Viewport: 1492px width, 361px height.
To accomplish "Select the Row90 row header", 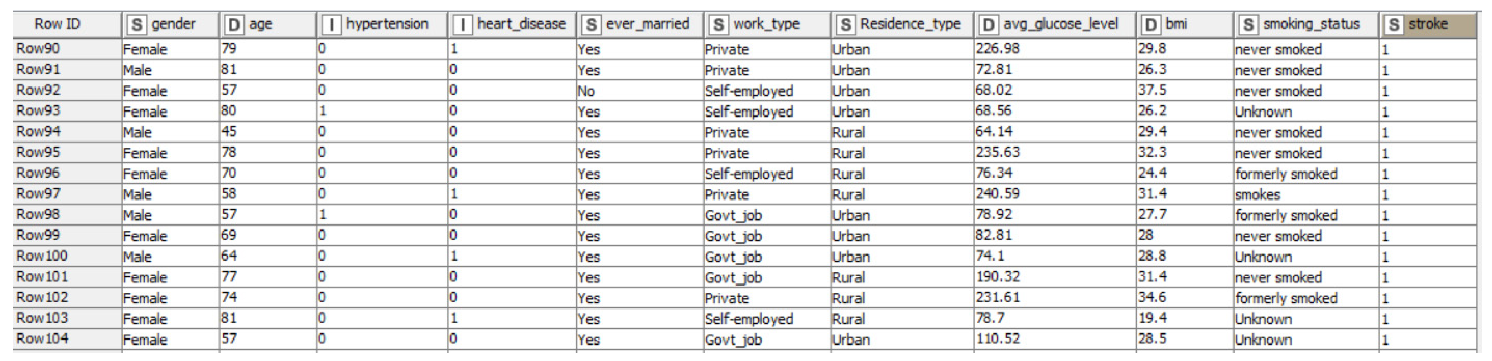I will (x=38, y=49).
